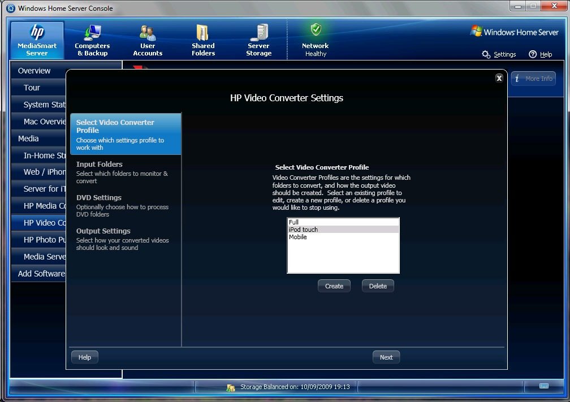Viewport: 570px width, 402px height.
Task: Click the More Info button
Action: tap(533, 79)
